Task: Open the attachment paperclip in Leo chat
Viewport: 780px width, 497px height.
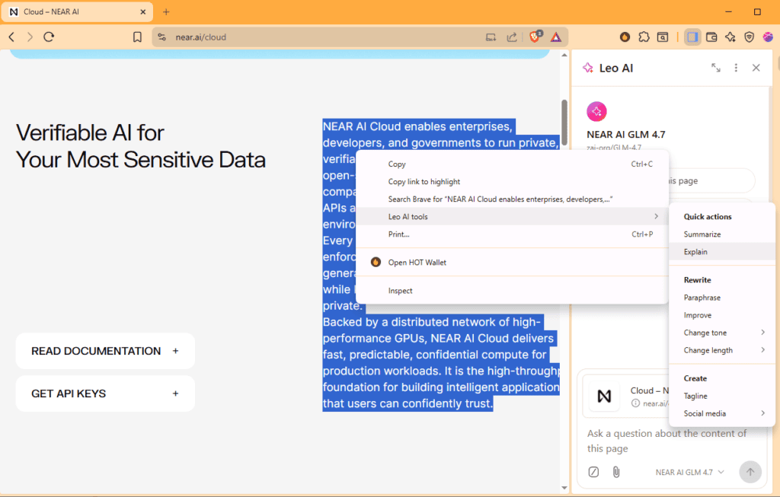Action: pos(615,472)
